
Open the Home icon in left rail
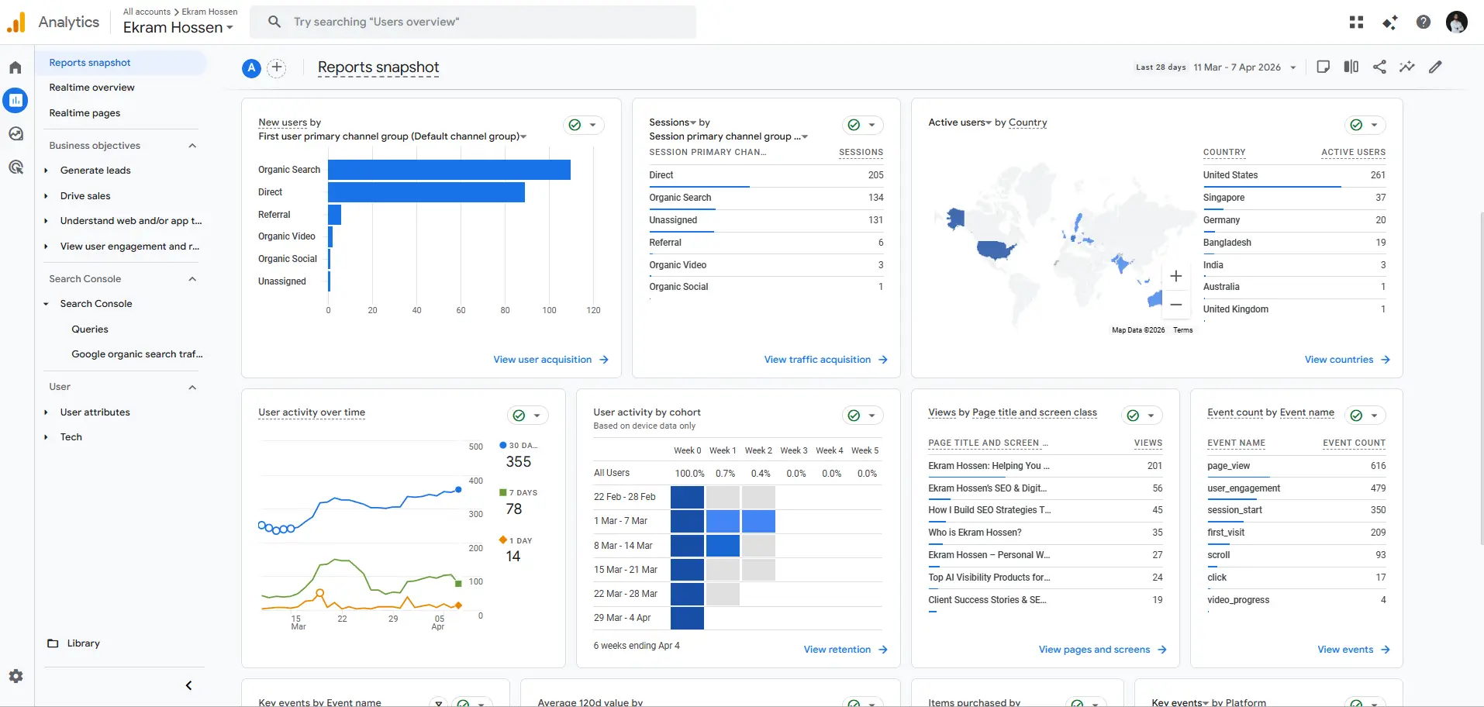tap(16, 67)
